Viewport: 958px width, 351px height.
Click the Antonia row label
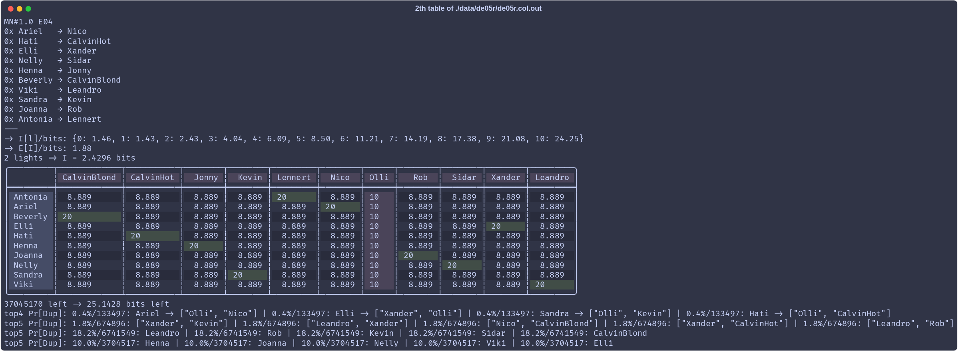[30, 197]
